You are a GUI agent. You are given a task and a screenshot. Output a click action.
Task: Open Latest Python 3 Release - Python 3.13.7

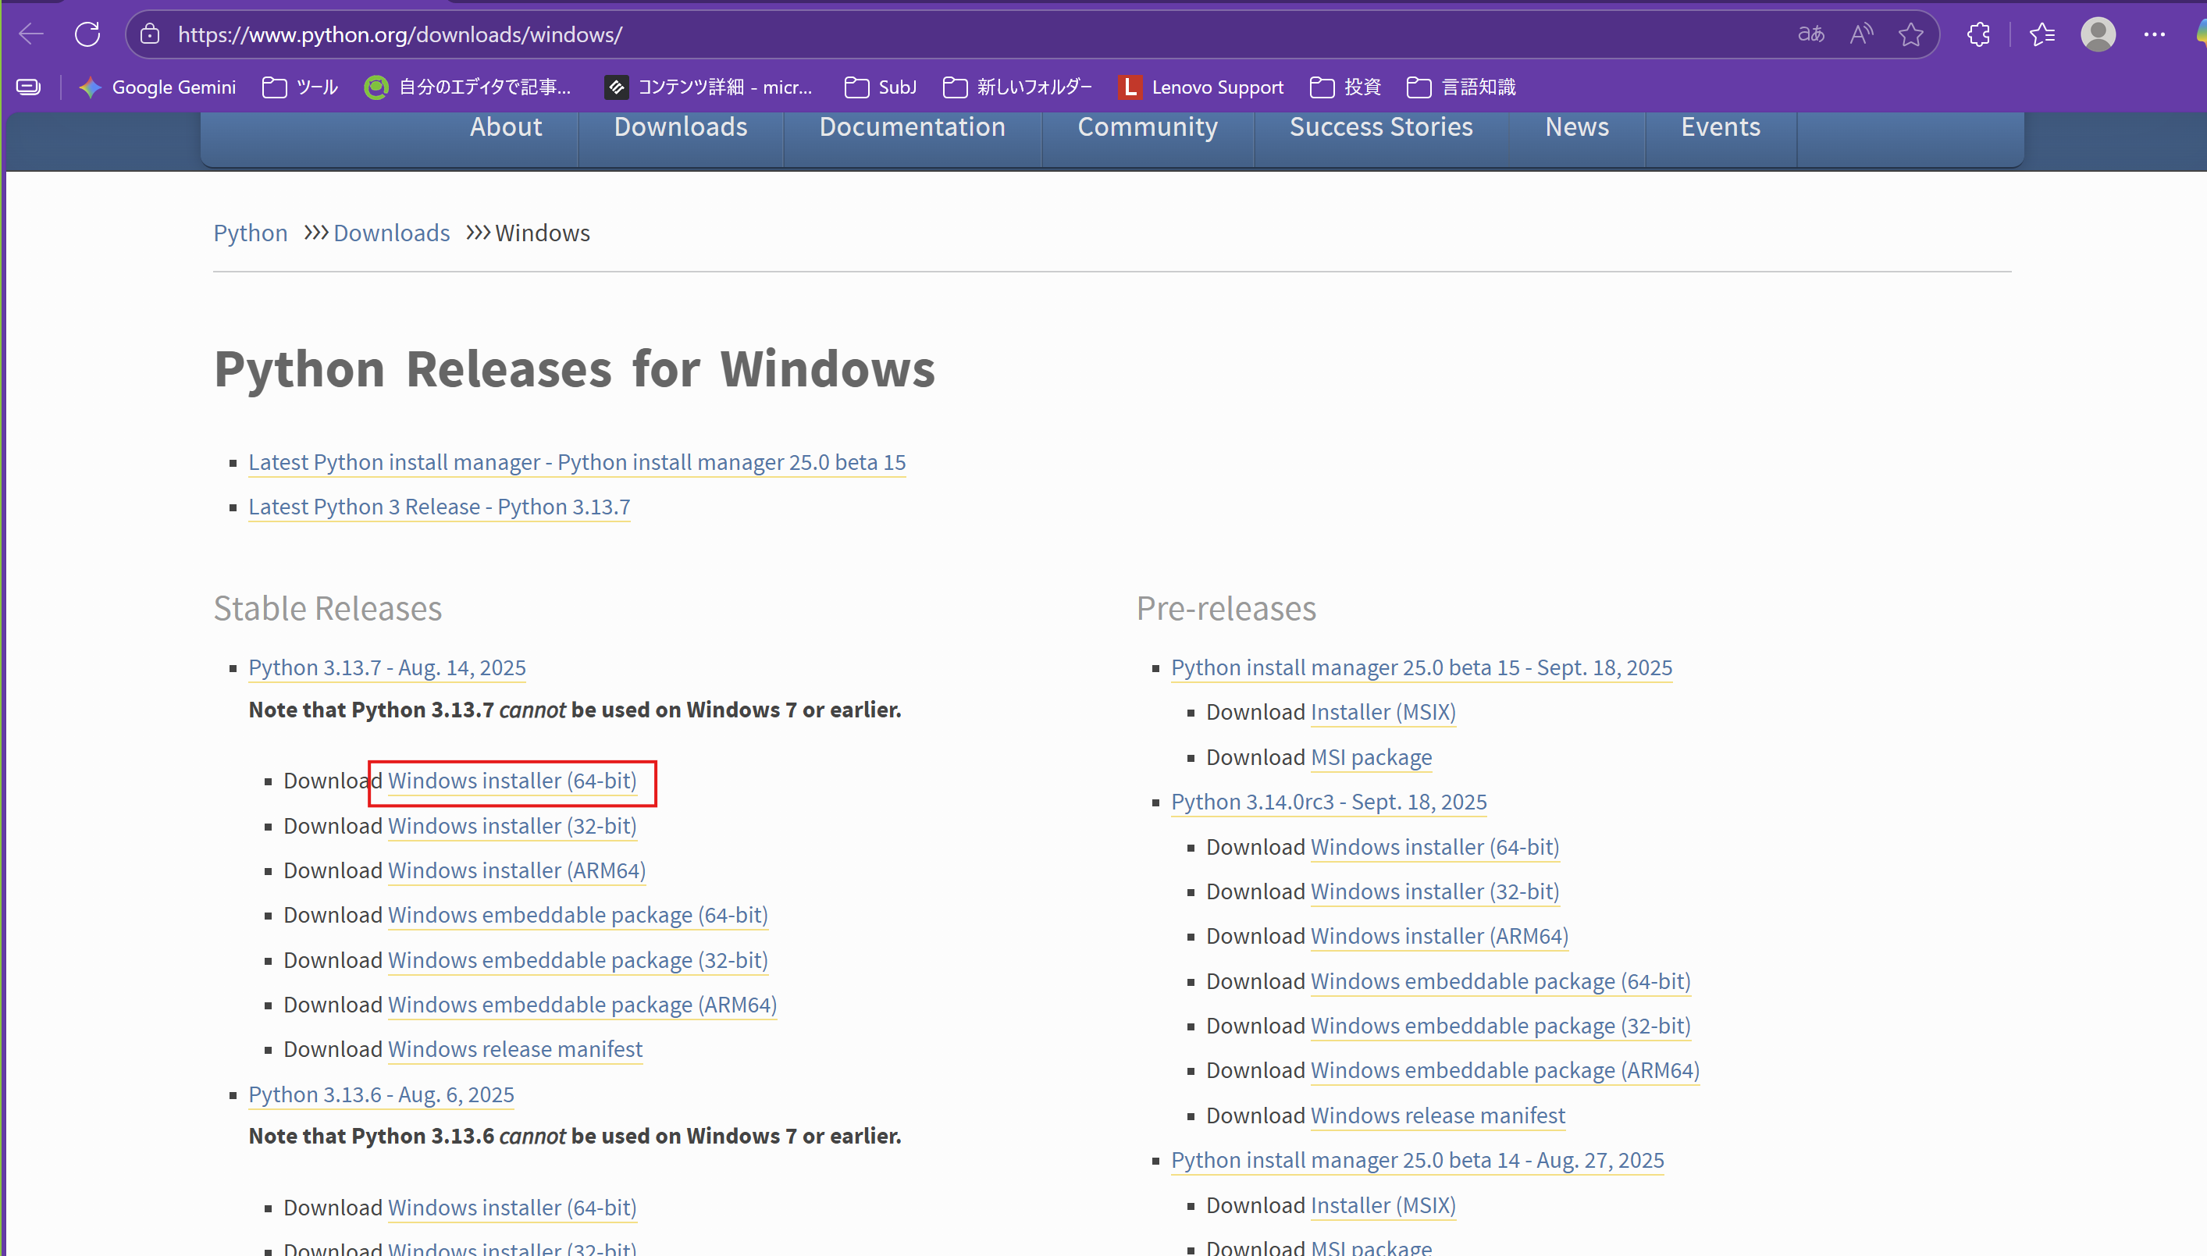pyautogui.click(x=438, y=507)
